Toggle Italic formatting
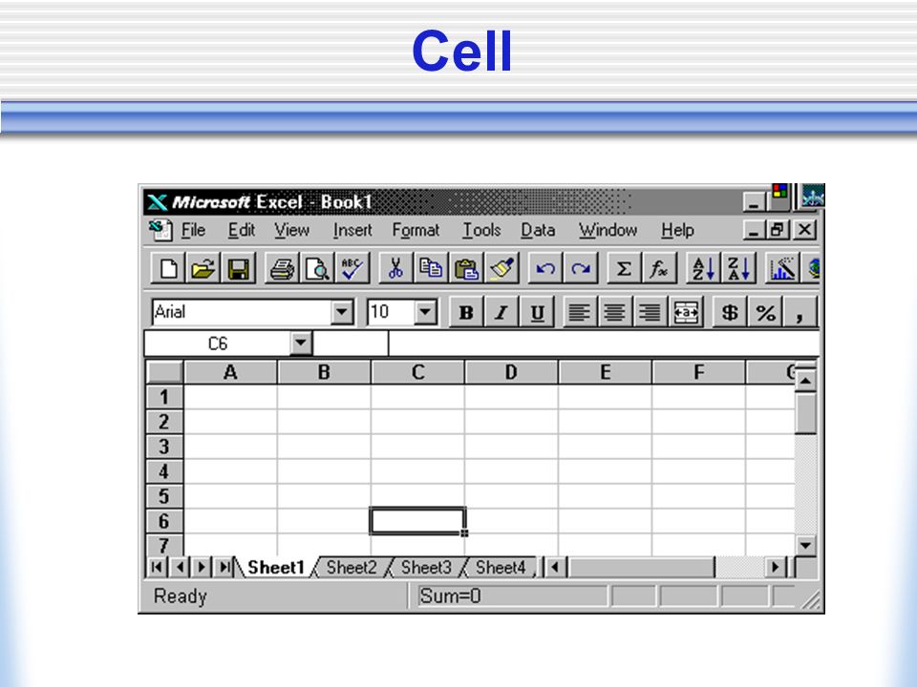The width and height of the screenshot is (917, 687). [501, 313]
